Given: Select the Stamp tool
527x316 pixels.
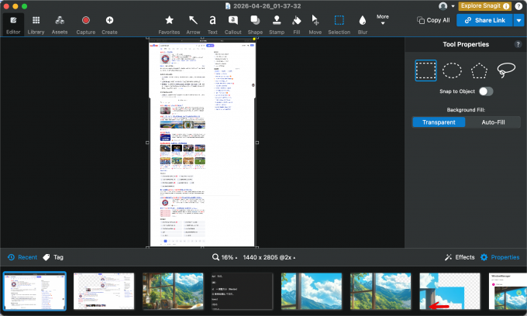Looking at the screenshot, I should click(x=277, y=25).
